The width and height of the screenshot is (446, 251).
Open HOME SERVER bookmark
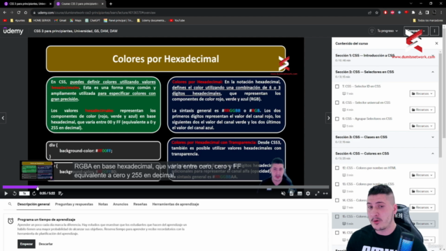click(40, 20)
